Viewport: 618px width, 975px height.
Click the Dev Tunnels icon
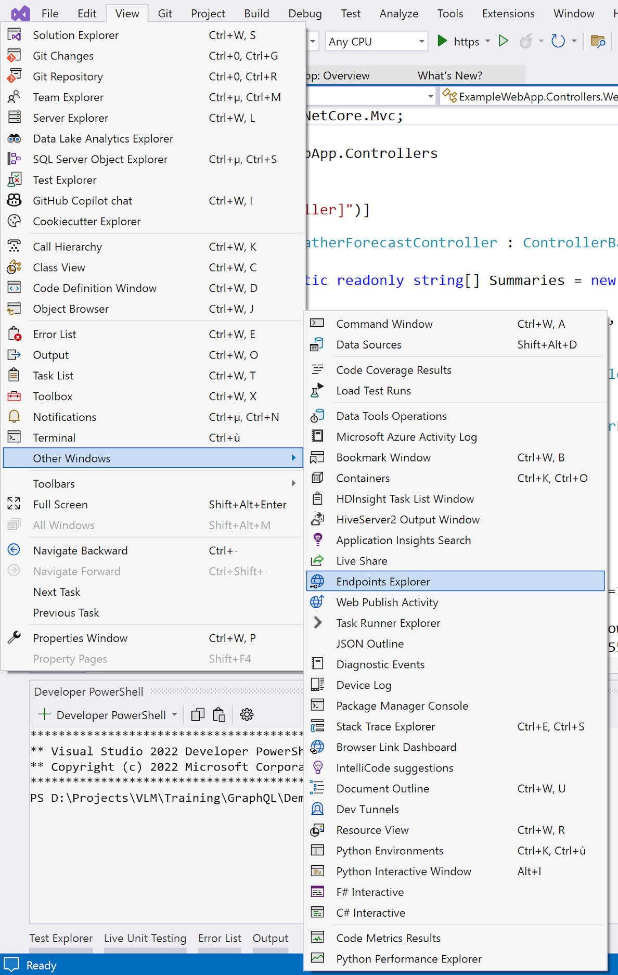click(x=317, y=809)
